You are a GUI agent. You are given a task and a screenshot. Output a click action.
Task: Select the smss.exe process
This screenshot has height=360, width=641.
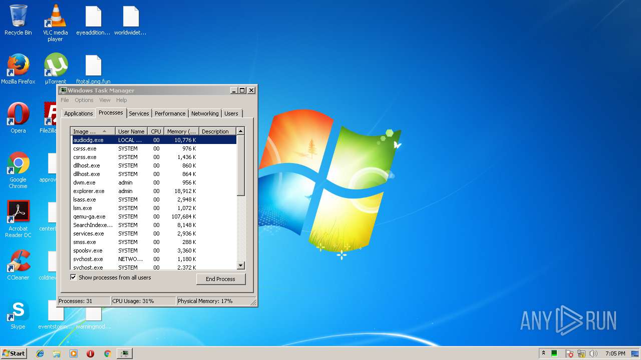coord(153,242)
